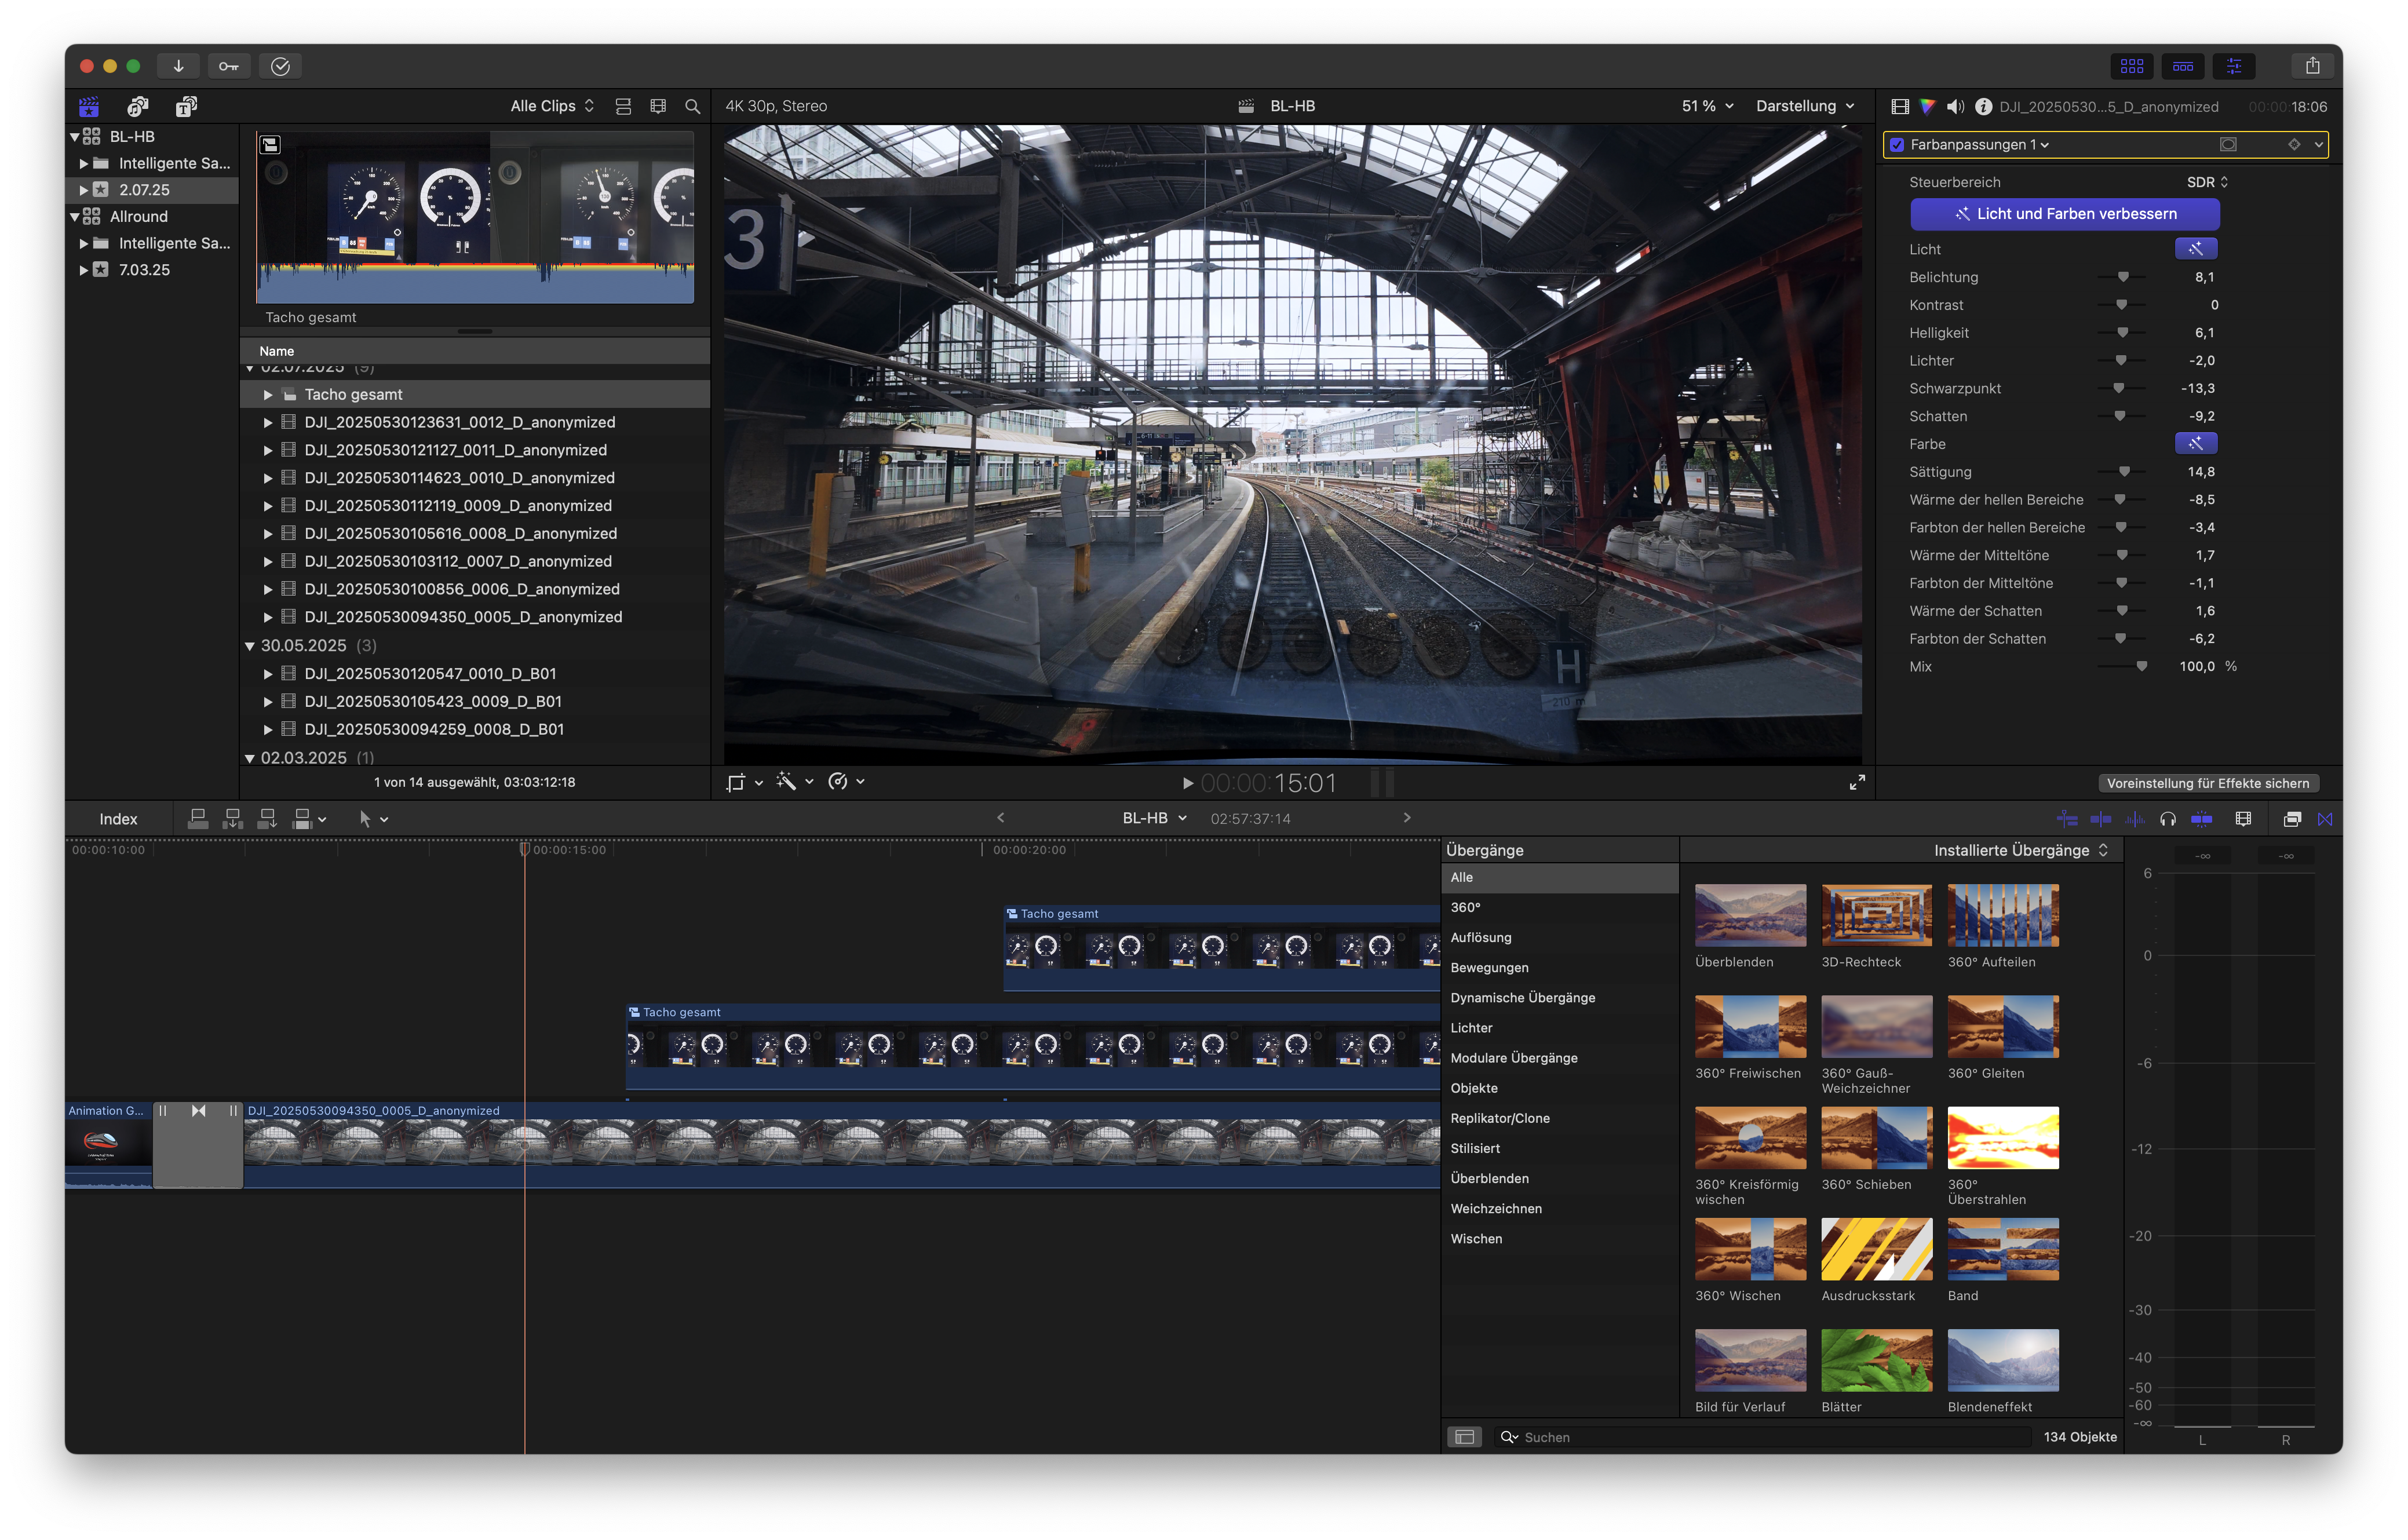Select the Ausdrucksstark transition thumbnail
Image resolution: width=2408 pixels, height=1540 pixels.
pyautogui.click(x=1876, y=1249)
